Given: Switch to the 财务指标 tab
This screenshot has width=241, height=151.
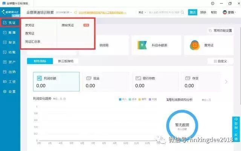Looking at the screenshot, I should coord(40,61).
